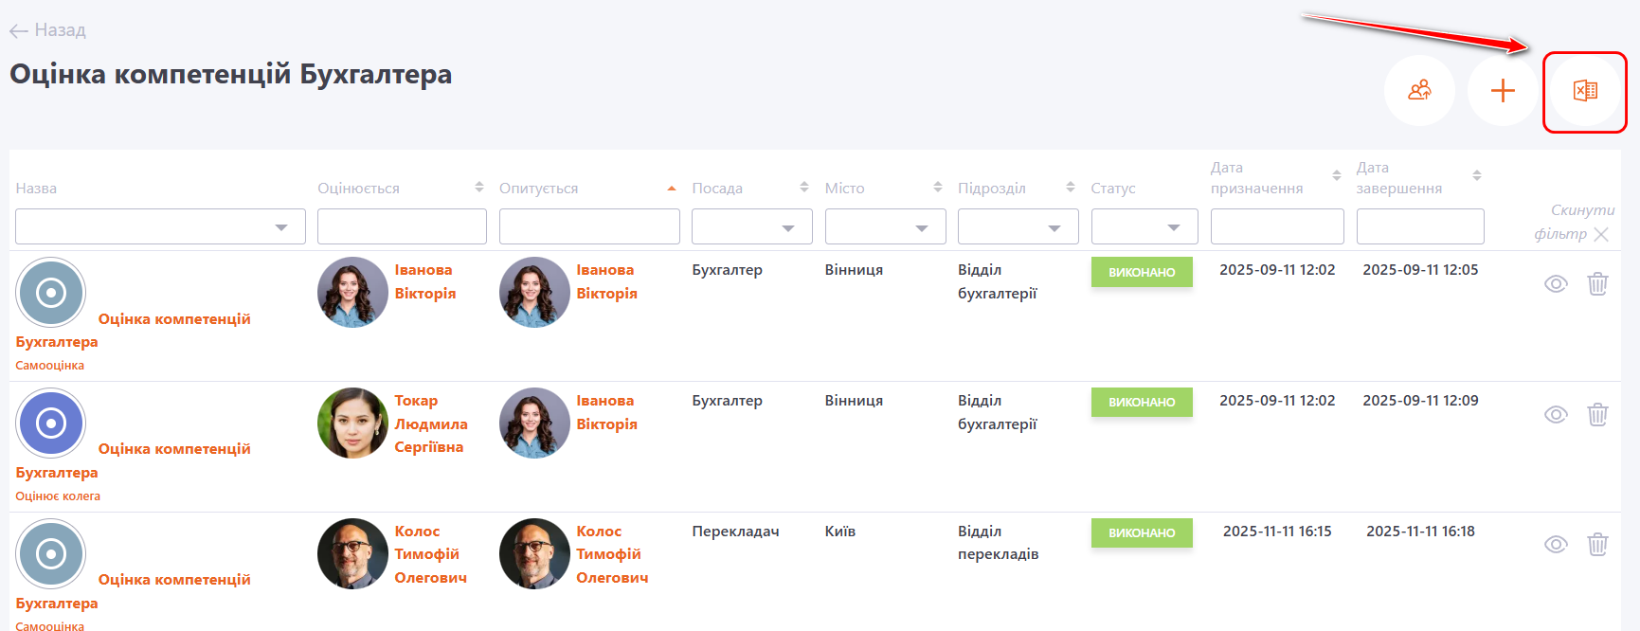Viewport: 1640px width, 631px height.
Task: Delete the first row with trash icon
Action: [1597, 284]
